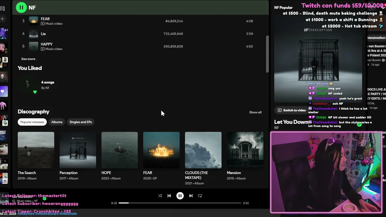The image size is (386, 217).
Task: Click the FEAR track thumbnail
Action: pos(33,21)
